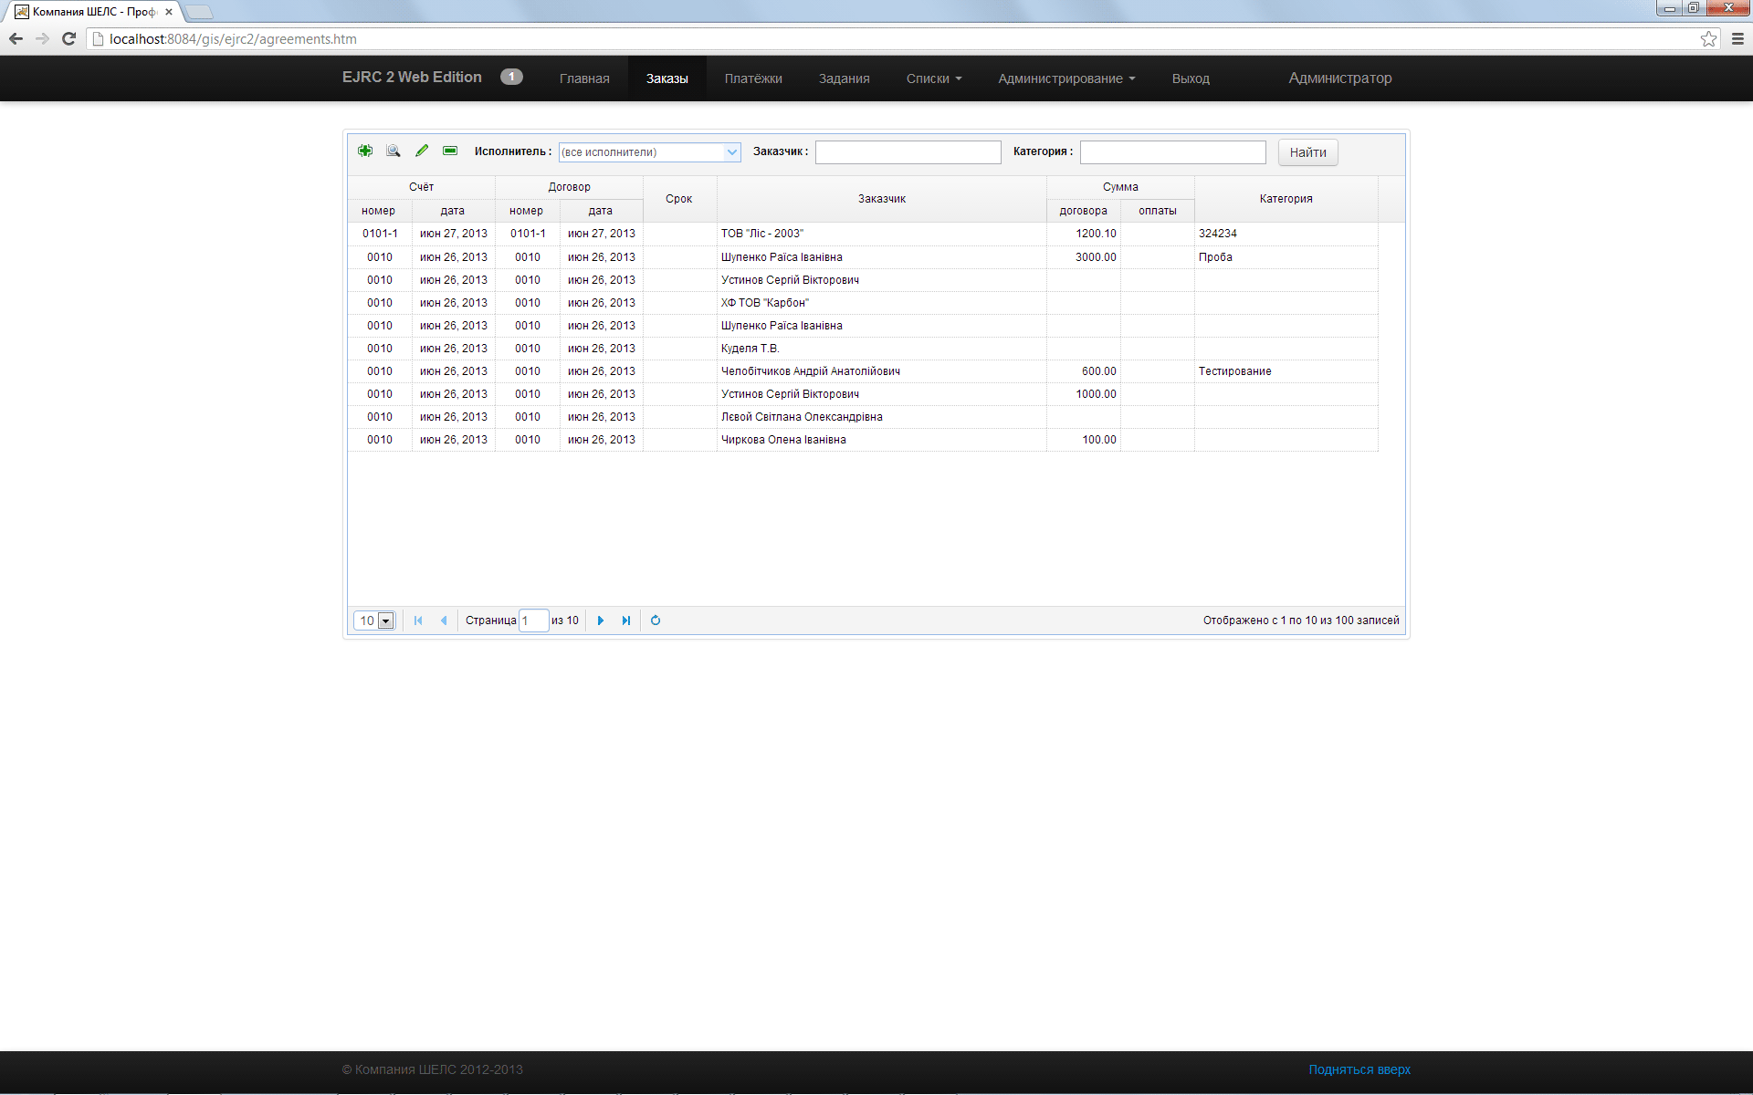Focus the Заказчик search field
This screenshot has width=1753, height=1095.
pos(908,152)
